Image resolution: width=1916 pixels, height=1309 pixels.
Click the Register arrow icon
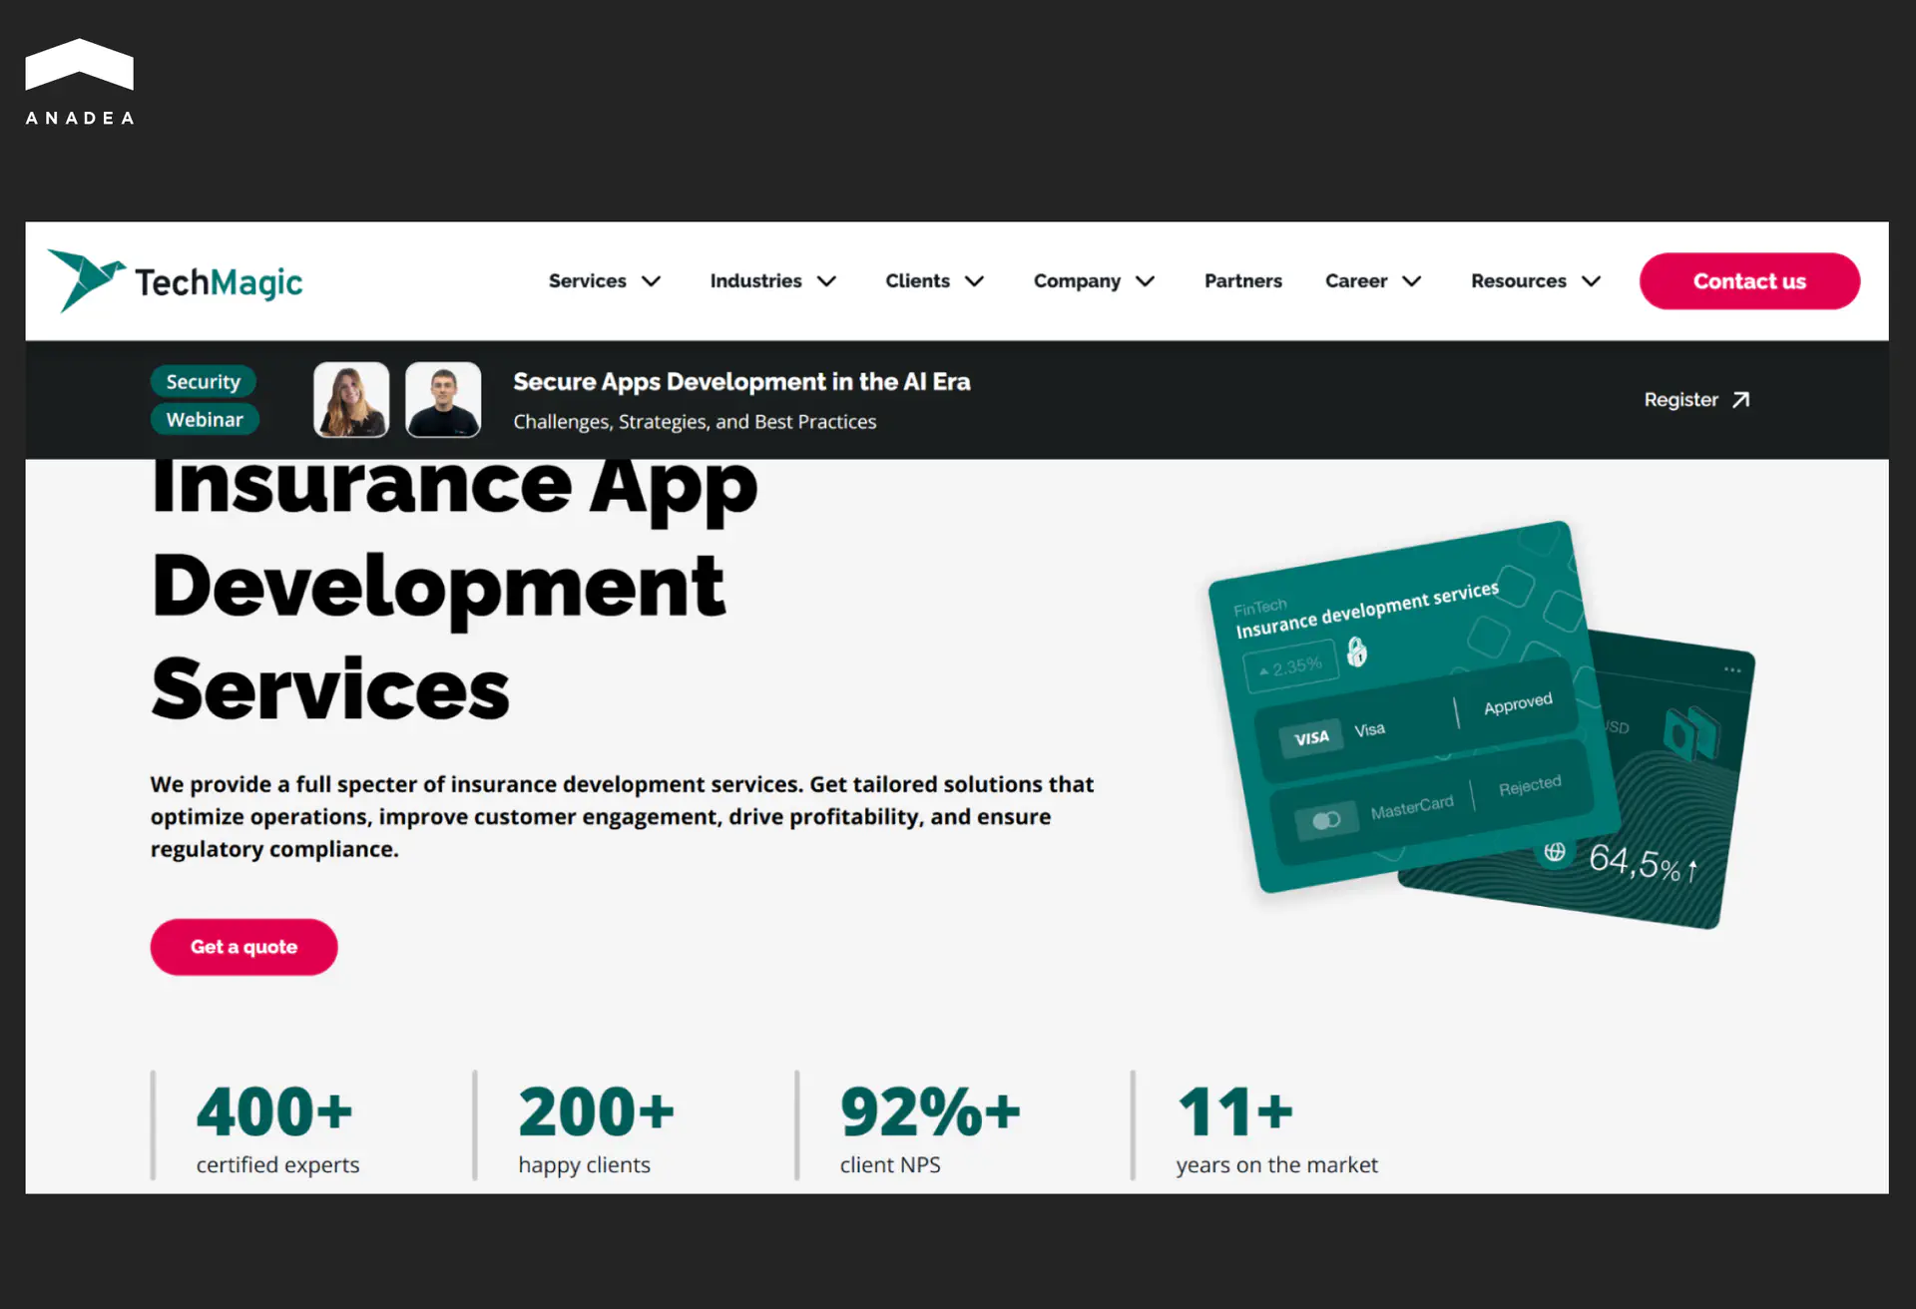point(1740,400)
